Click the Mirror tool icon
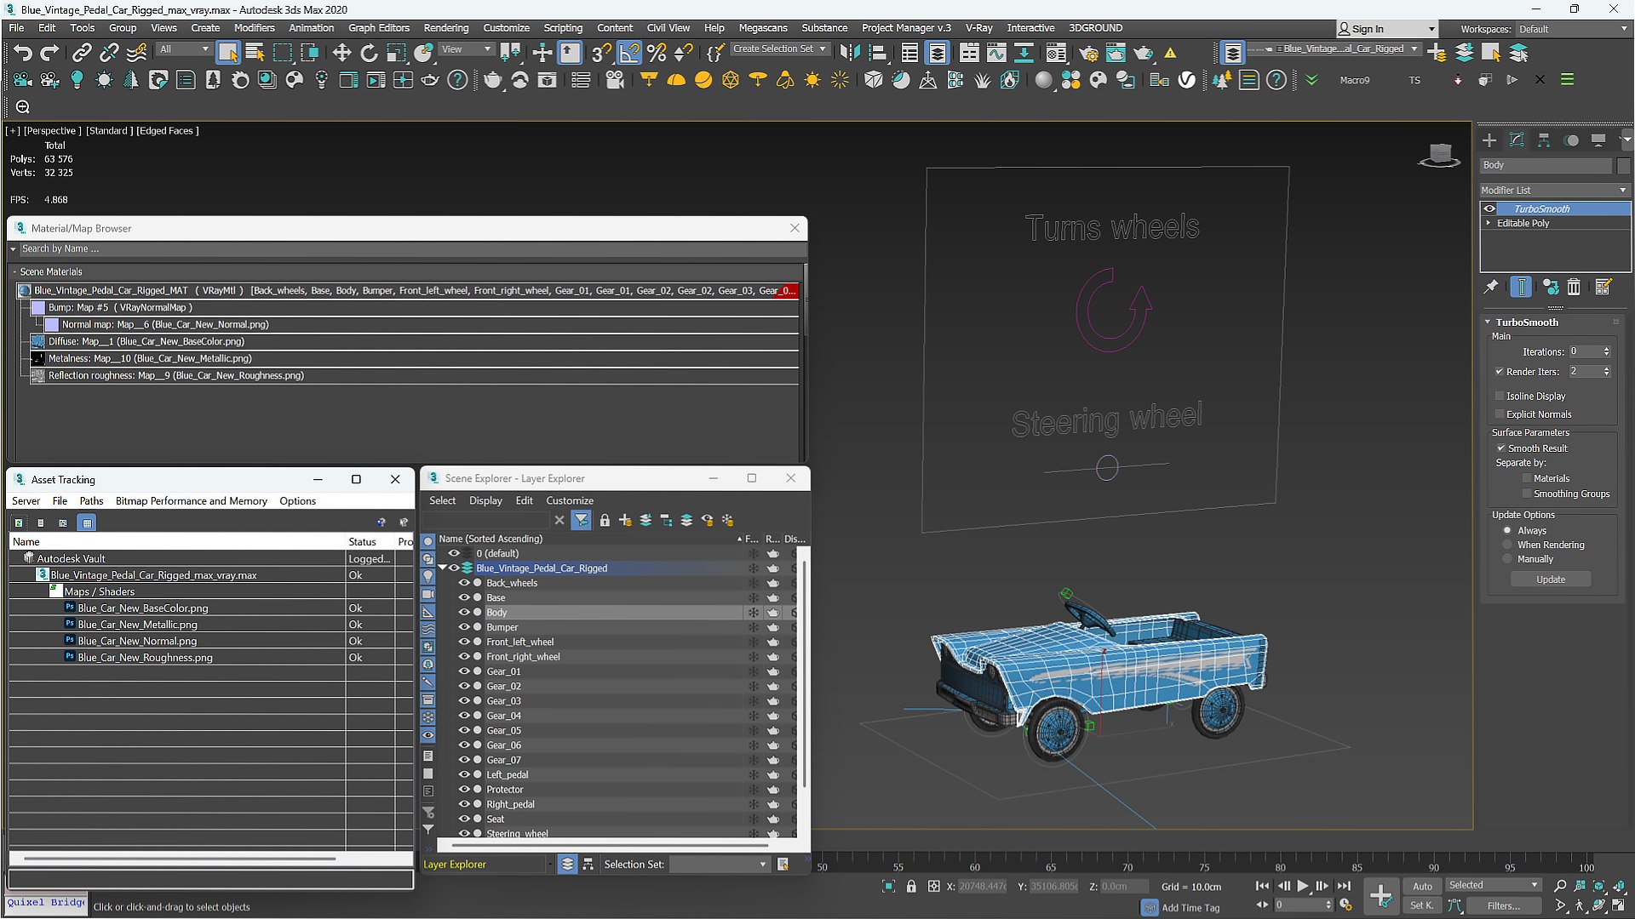The image size is (1635, 919). pos(849,53)
